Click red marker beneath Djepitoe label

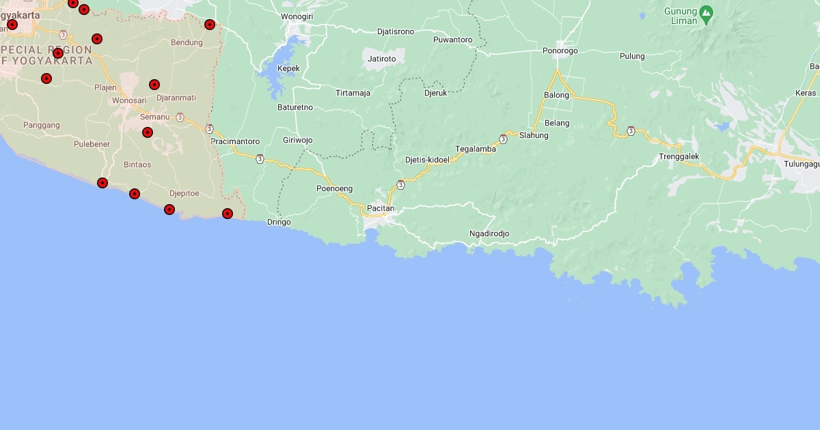[x=169, y=210]
